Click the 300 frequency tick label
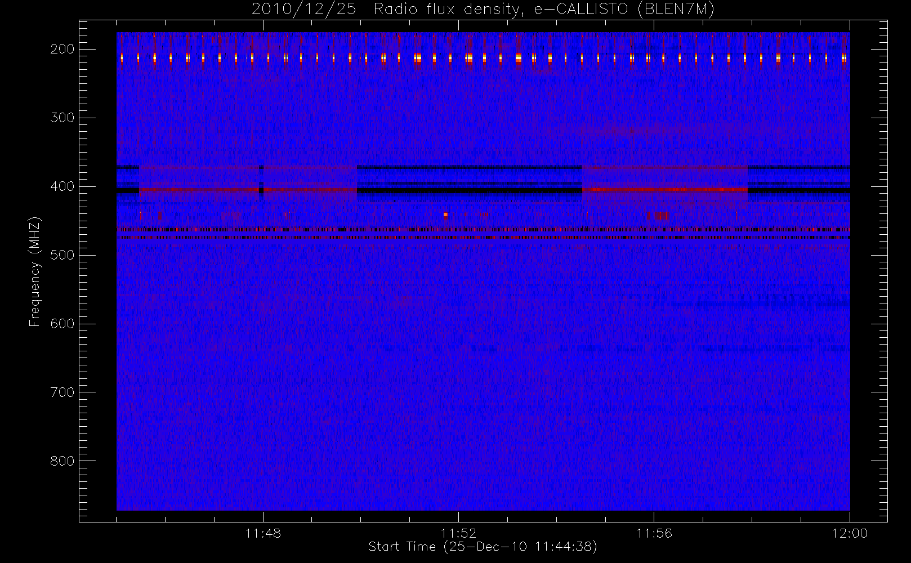The width and height of the screenshot is (911, 563). (62, 118)
